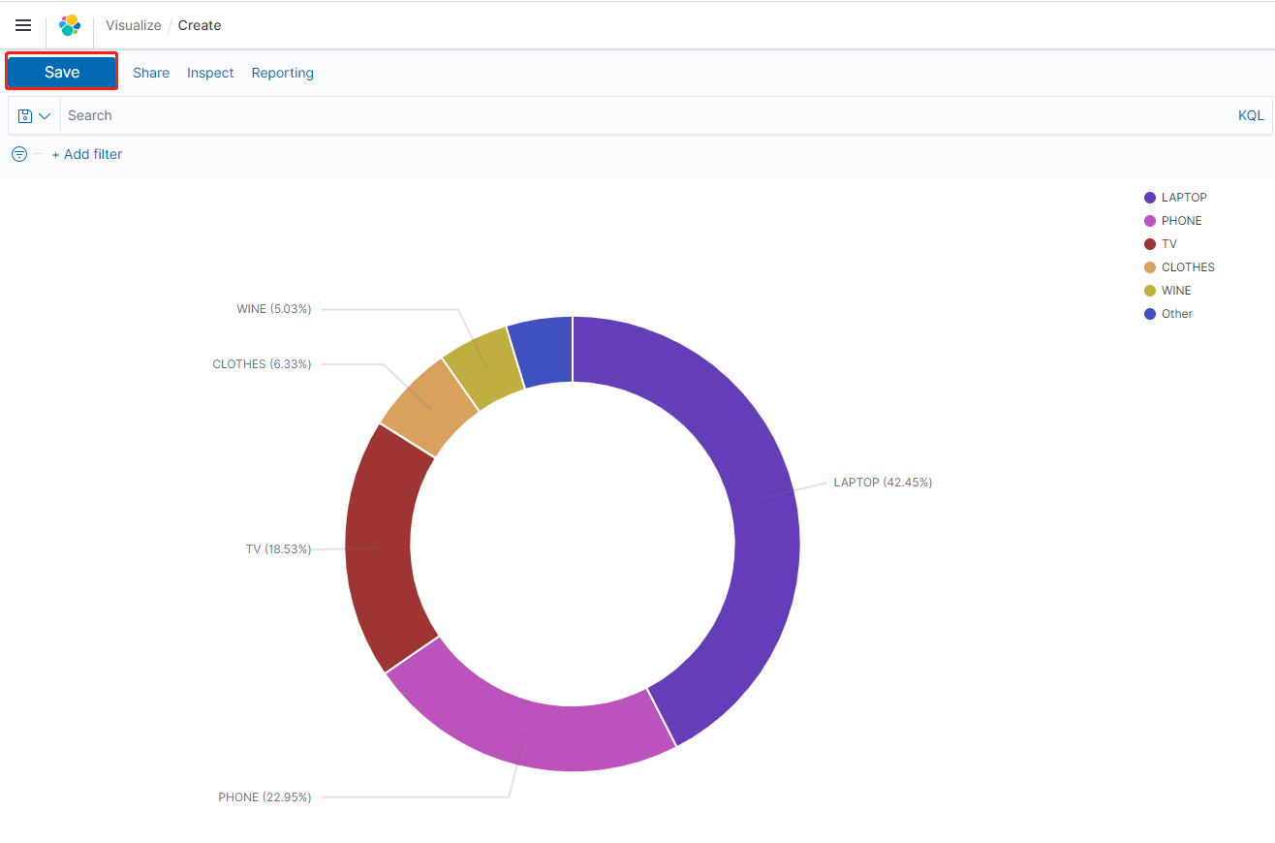This screenshot has width=1275, height=843.
Task: Go to Visualize breadcrumb
Action: (x=134, y=25)
